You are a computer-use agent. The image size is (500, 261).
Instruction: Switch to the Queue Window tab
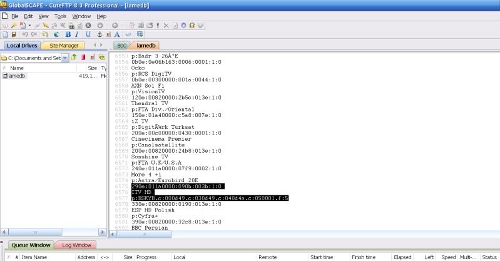click(31, 245)
